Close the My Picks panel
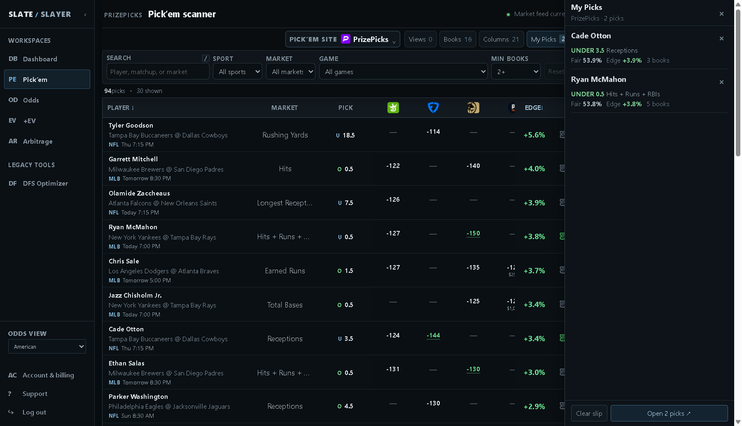742x426 pixels. 721,14
